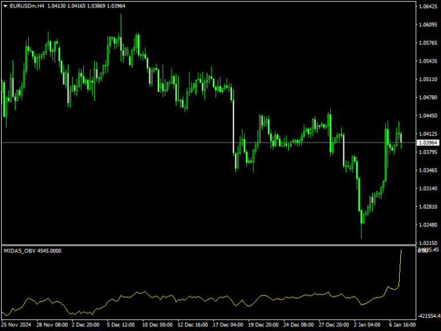Image resolution: width=441 pixels, height=331 pixels.
Task: Click the OHLC values 1.04130 1.04165 1.03869 1.03964
Action: click(x=86, y=6)
